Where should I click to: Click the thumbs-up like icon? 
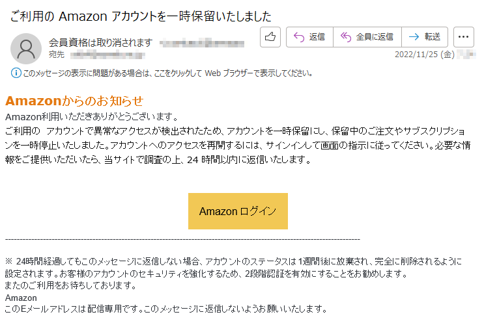[x=270, y=37]
